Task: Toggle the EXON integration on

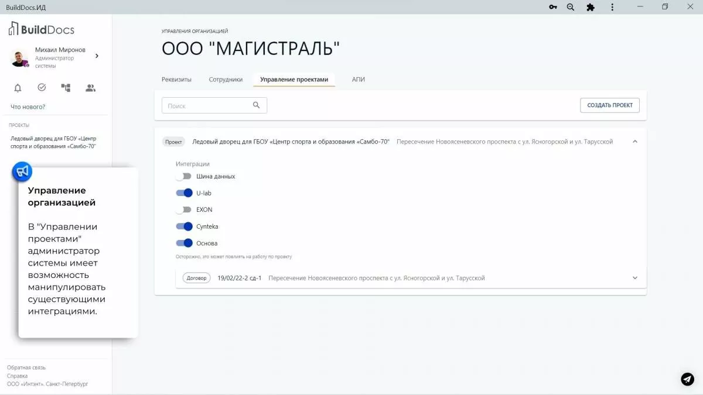Action: click(183, 209)
